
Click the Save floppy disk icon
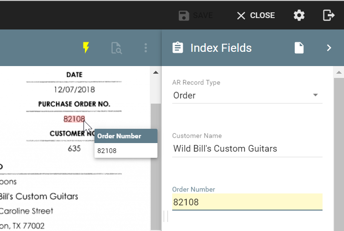tap(184, 16)
